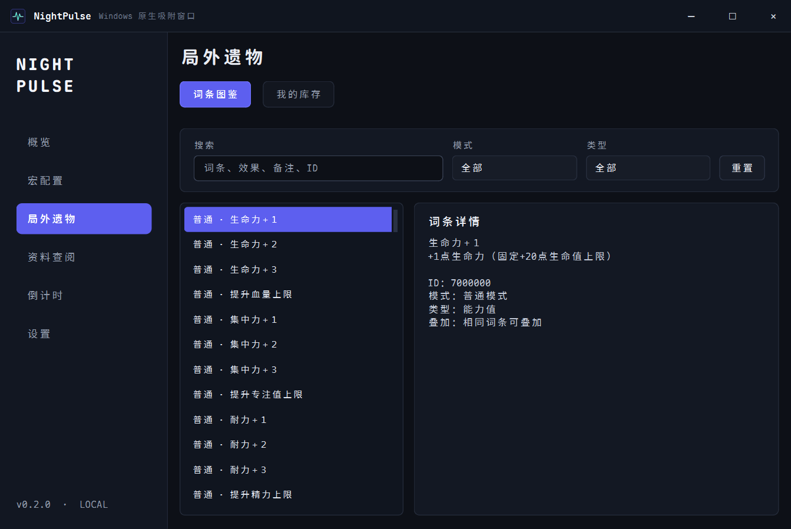The width and height of the screenshot is (791, 529).
Task: Select the 普通 · 生命力+3 entry
Action: [288, 269]
